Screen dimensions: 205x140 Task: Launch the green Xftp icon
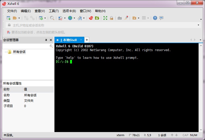click(x=97, y=18)
